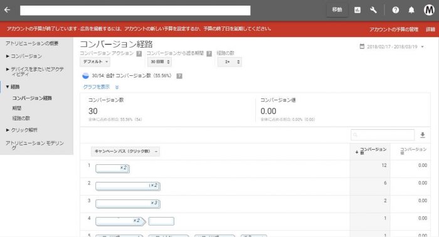Screen dimensions: 439x237
Task: Click conversion count 12 in row 1
Action: point(384,166)
